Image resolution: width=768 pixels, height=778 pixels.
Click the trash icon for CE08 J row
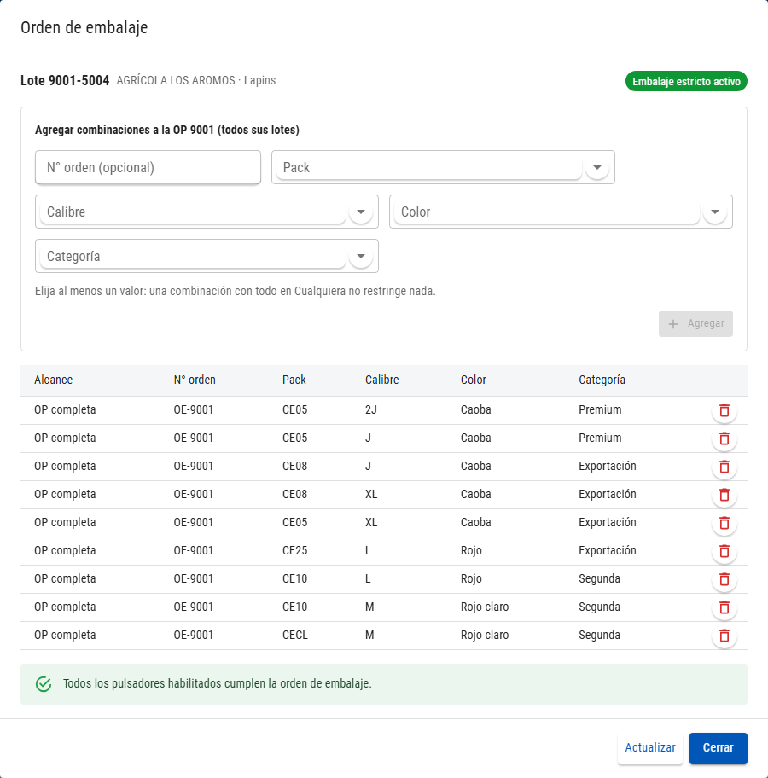(x=724, y=467)
